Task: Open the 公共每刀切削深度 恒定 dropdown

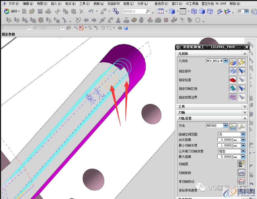Action: 243,151
